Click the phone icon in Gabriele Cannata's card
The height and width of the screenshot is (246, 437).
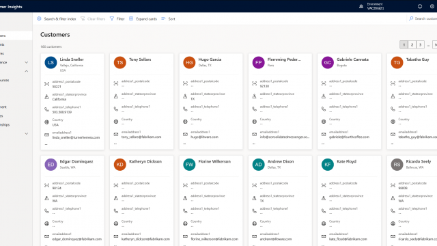324,109
